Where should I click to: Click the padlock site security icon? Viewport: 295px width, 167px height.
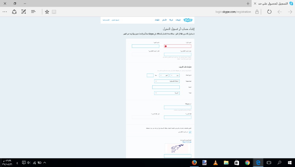[x=257, y=12]
